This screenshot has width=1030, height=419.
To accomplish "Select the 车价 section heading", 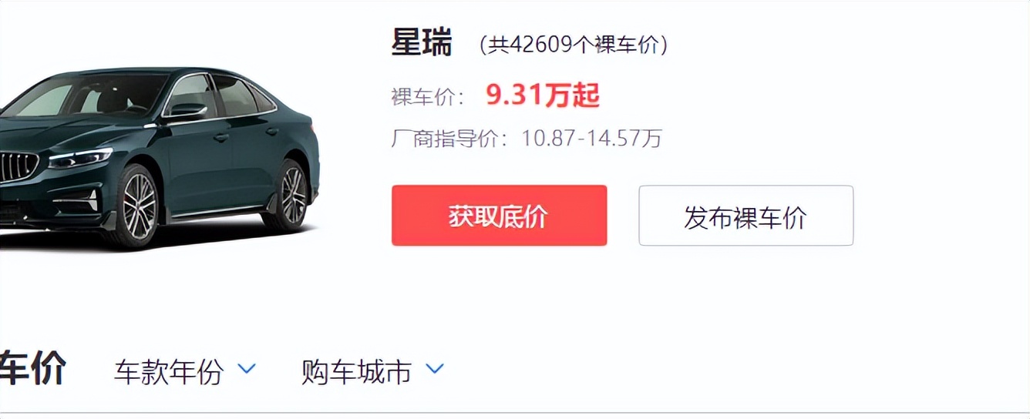I will pos(33,369).
